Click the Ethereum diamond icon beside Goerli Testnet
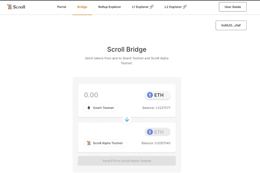 (89, 108)
